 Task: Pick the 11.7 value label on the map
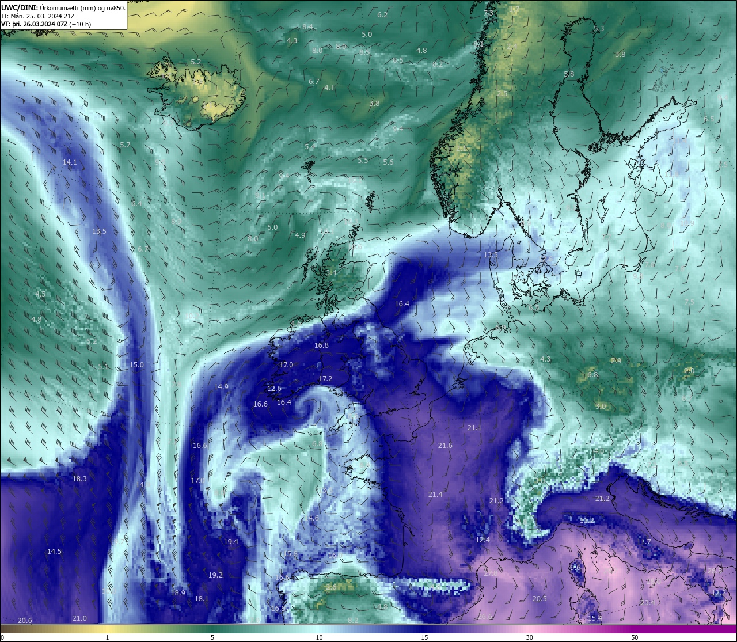pos(644,542)
